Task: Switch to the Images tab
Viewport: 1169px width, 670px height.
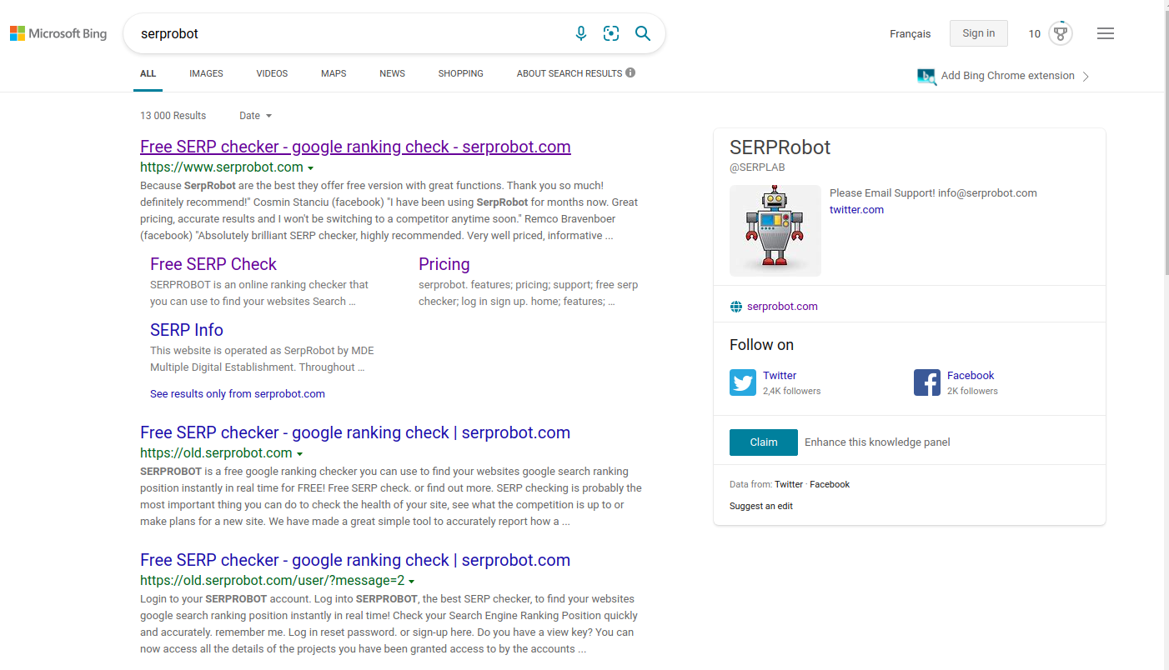Action: pyautogui.click(x=206, y=73)
